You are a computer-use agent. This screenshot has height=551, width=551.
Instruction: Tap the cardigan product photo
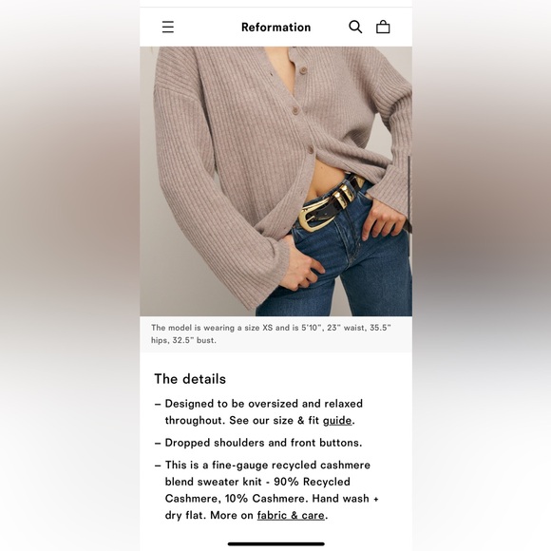coord(275,181)
